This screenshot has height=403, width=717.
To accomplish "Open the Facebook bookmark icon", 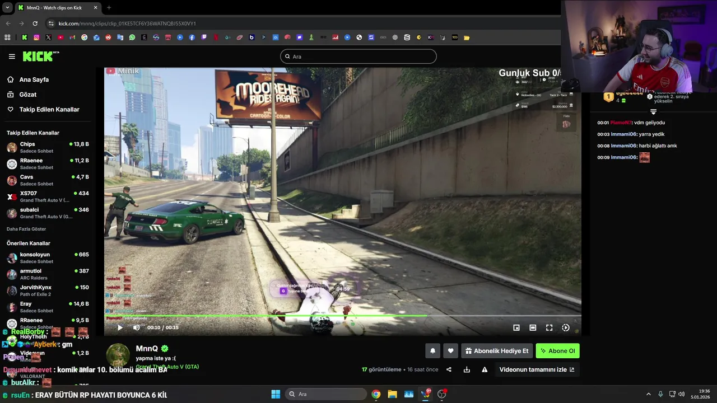I will coord(192,38).
